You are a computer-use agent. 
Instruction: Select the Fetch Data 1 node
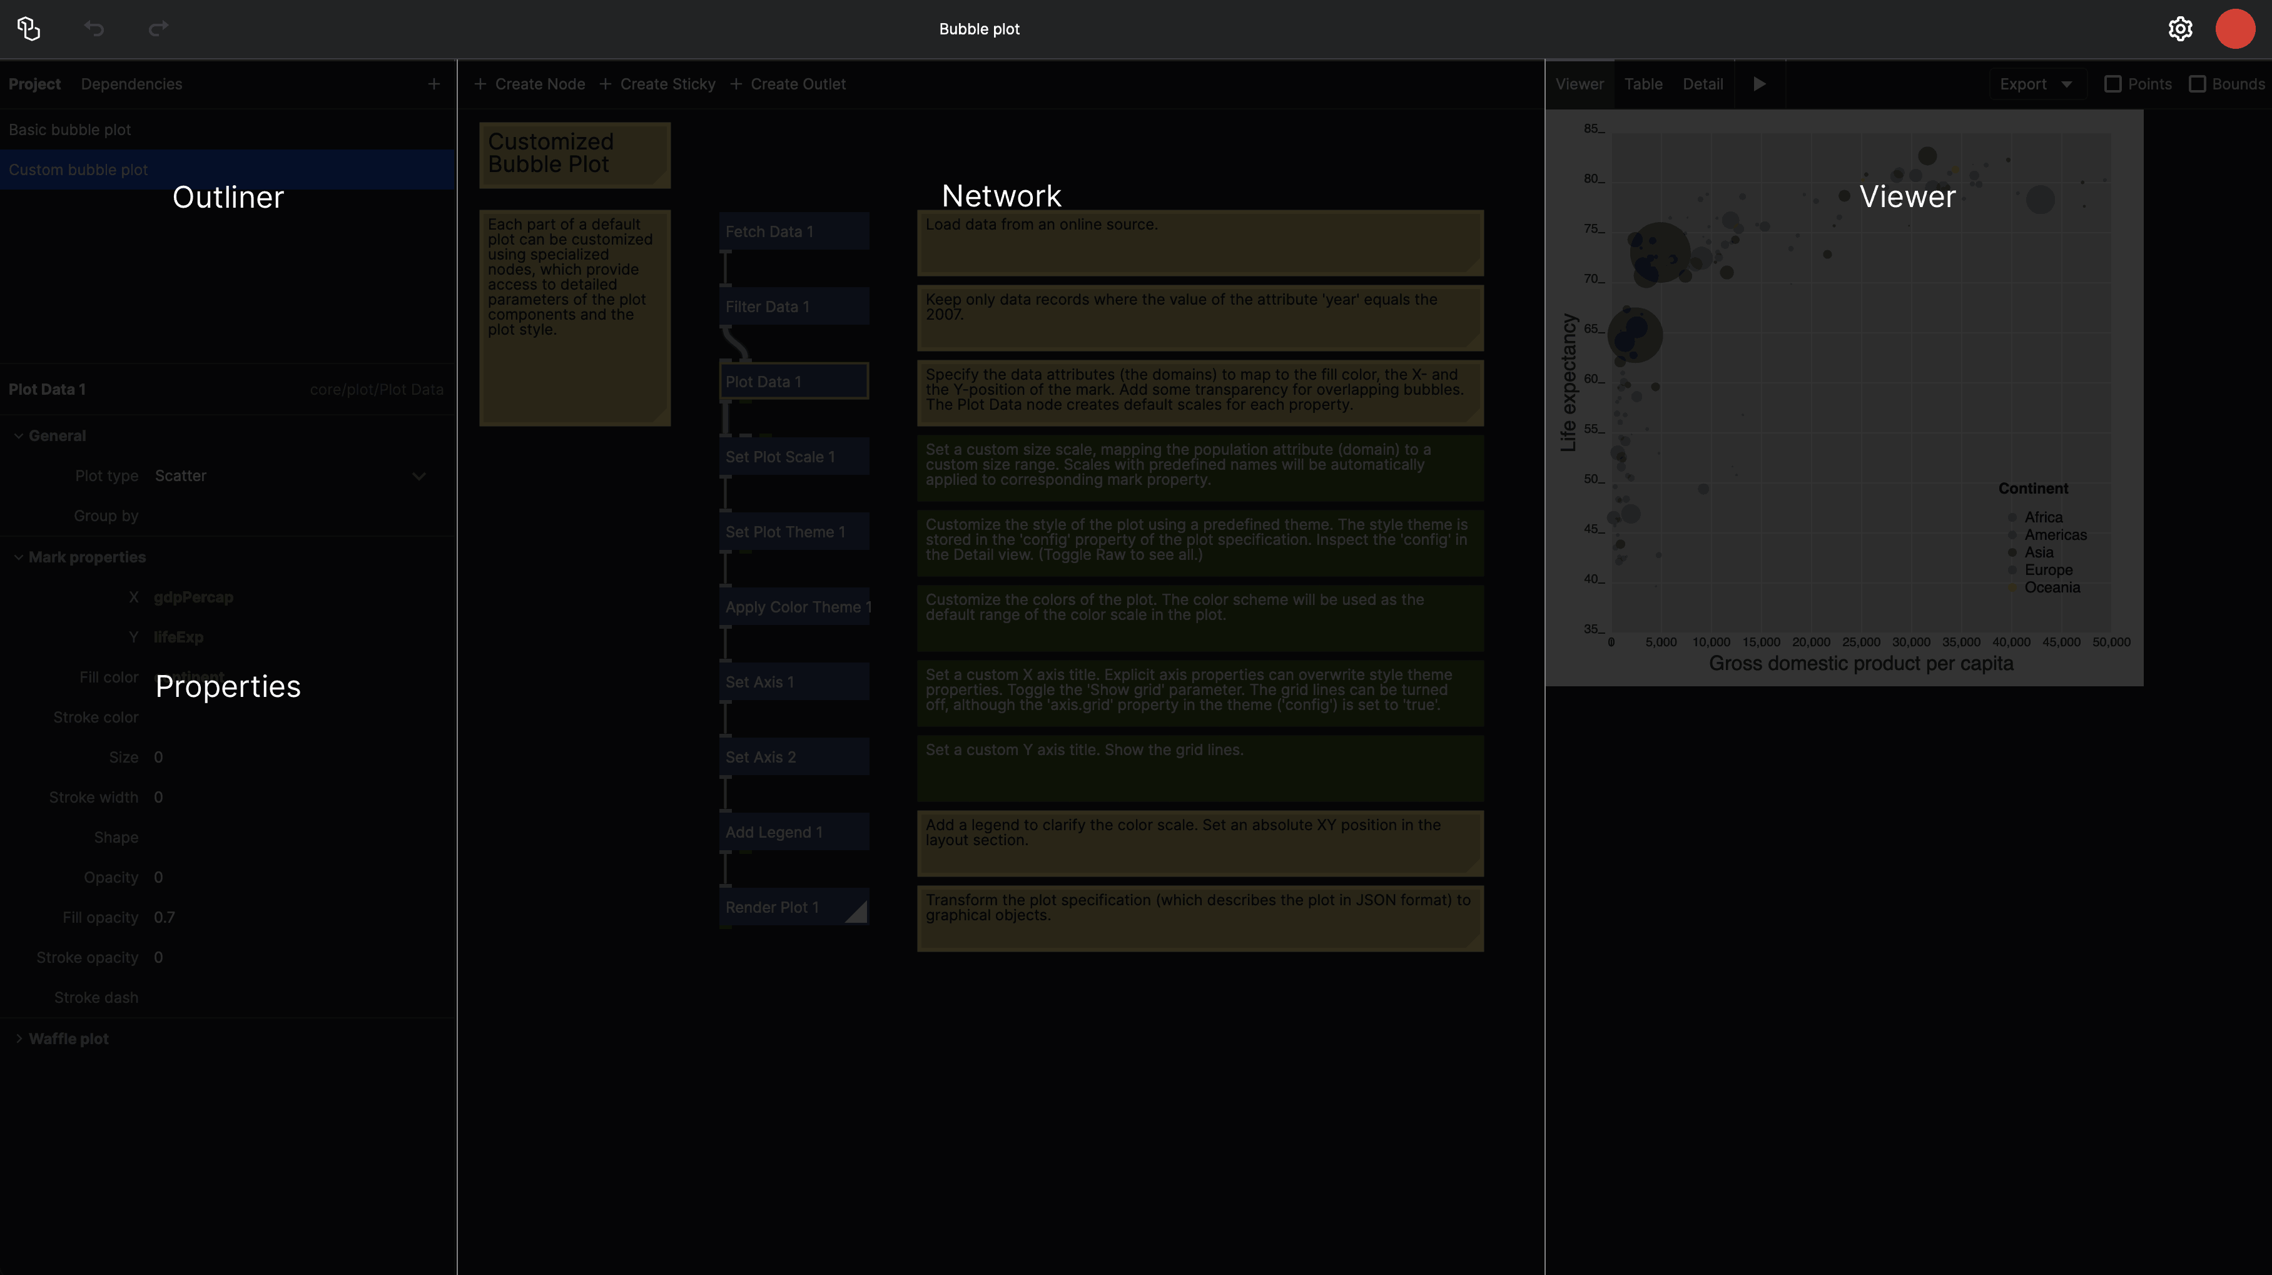tap(794, 231)
